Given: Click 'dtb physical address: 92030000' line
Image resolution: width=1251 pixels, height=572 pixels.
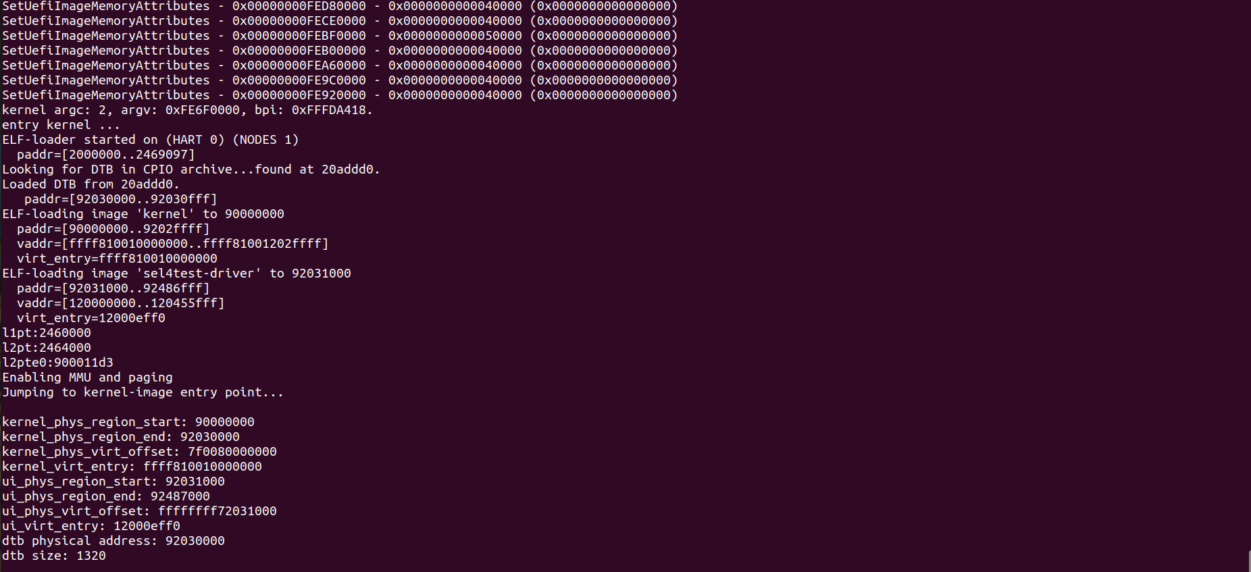Looking at the screenshot, I should (113, 541).
